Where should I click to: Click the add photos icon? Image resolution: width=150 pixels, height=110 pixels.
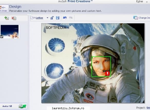tap(7, 18)
